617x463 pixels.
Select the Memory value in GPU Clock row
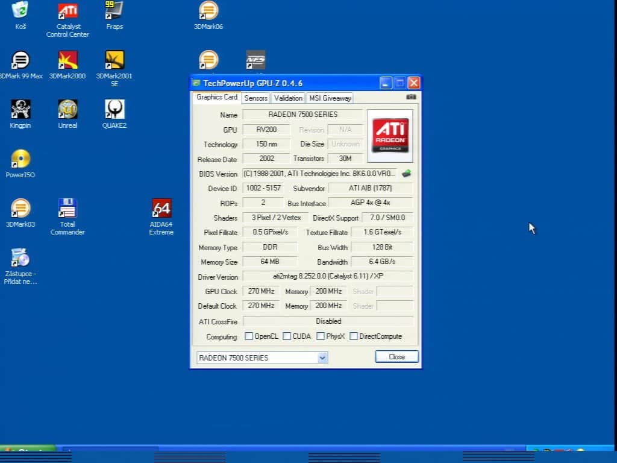point(328,291)
